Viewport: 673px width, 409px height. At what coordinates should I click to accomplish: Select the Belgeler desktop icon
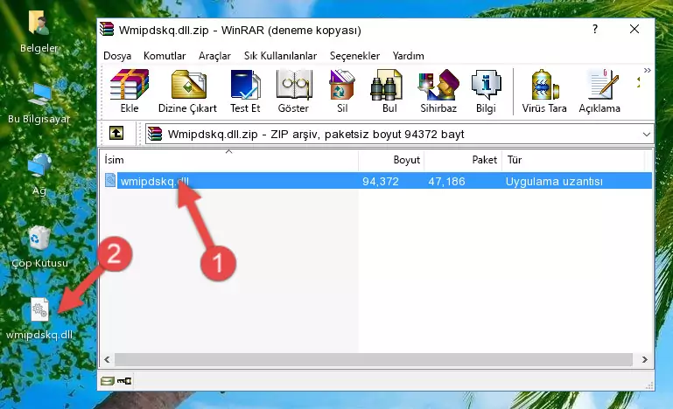point(39,31)
